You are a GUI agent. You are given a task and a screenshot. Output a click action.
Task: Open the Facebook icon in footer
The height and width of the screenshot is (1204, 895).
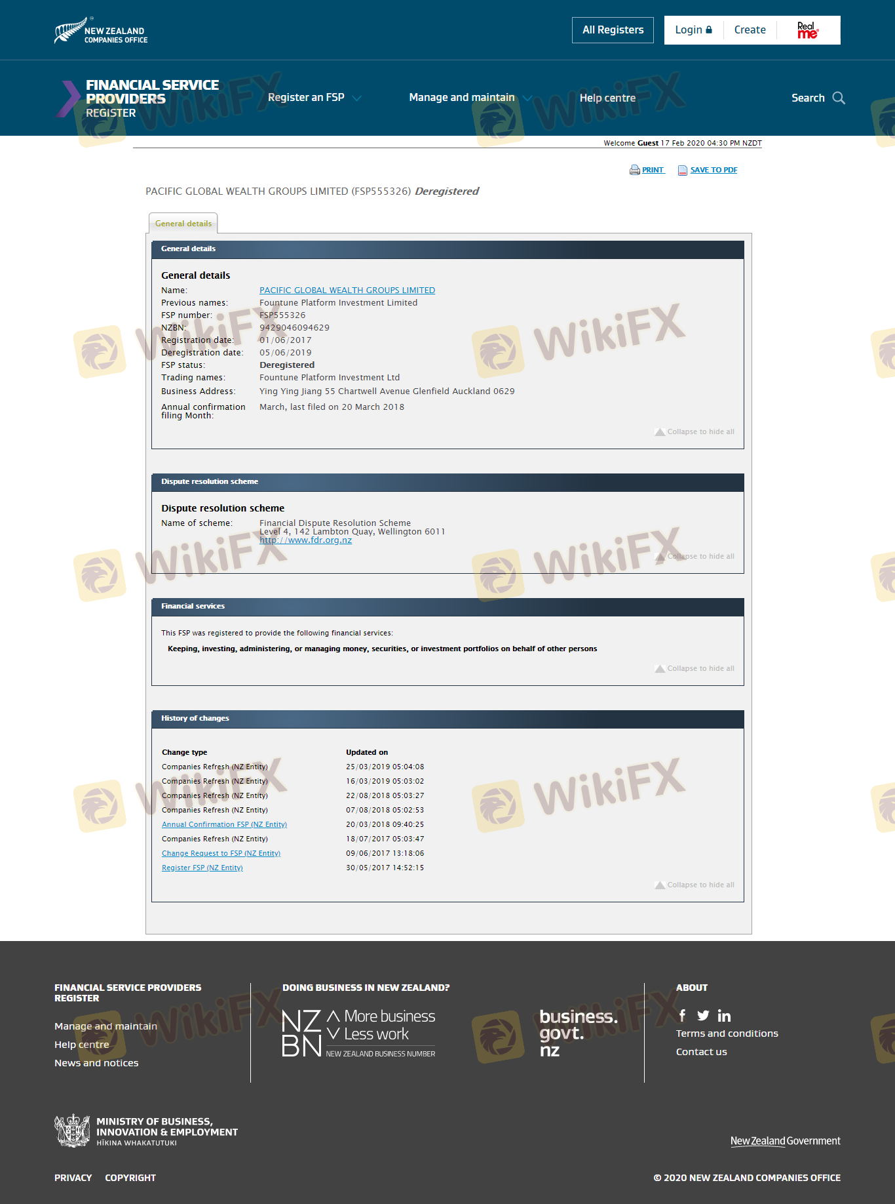[x=682, y=1016]
